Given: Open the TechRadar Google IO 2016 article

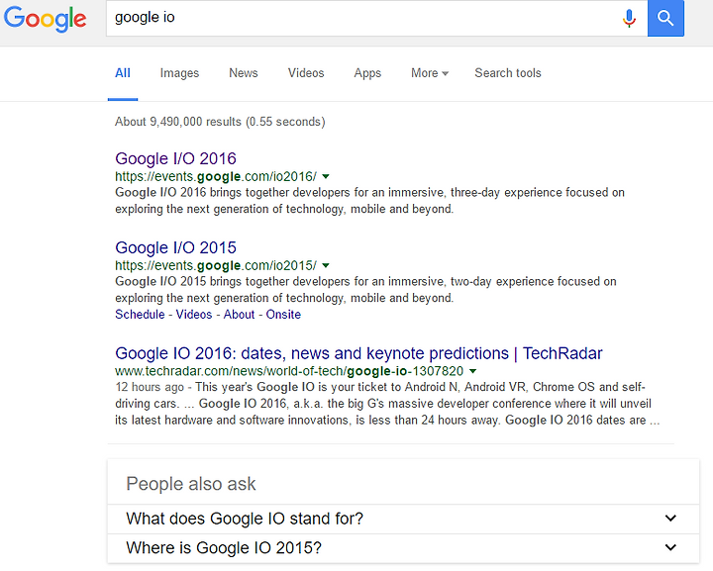Looking at the screenshot, I should (x=358, y=353).
